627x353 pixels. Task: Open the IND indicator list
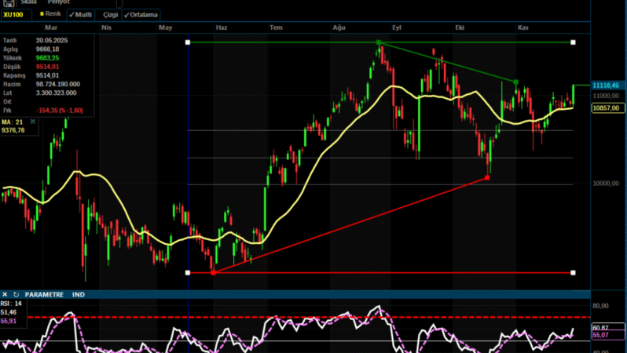pos(79,295)
